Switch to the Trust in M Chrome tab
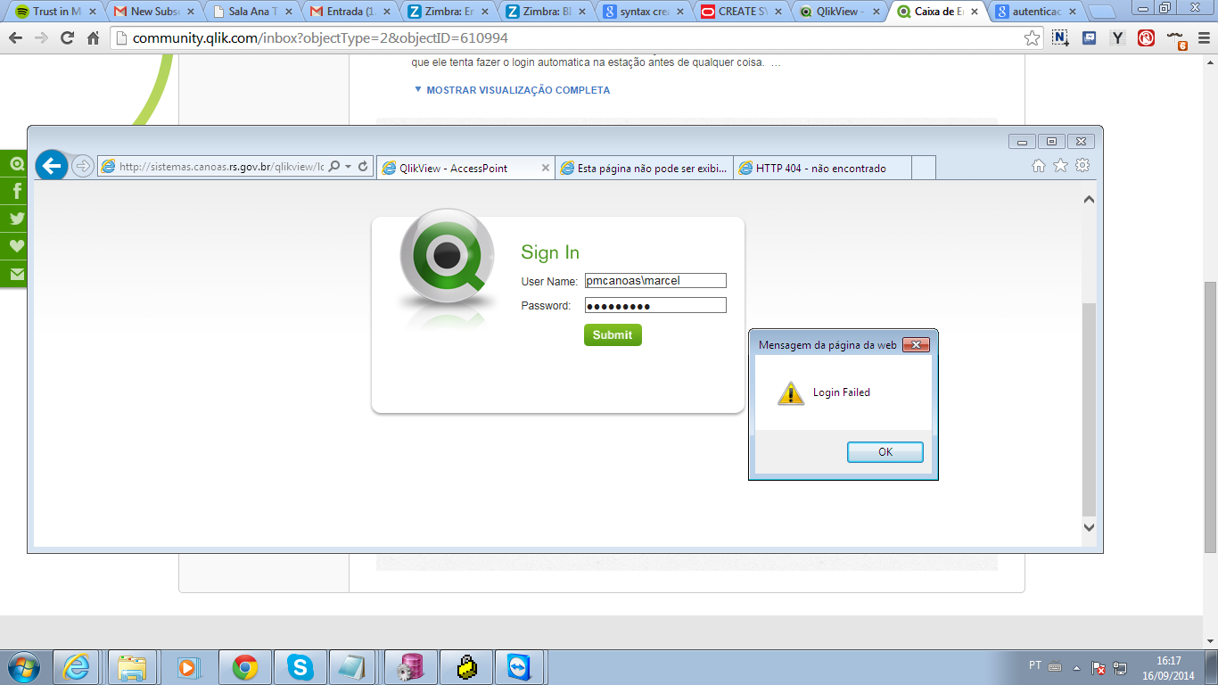Viewport: 1218px width, 685px height. click(x=56, y=12)
